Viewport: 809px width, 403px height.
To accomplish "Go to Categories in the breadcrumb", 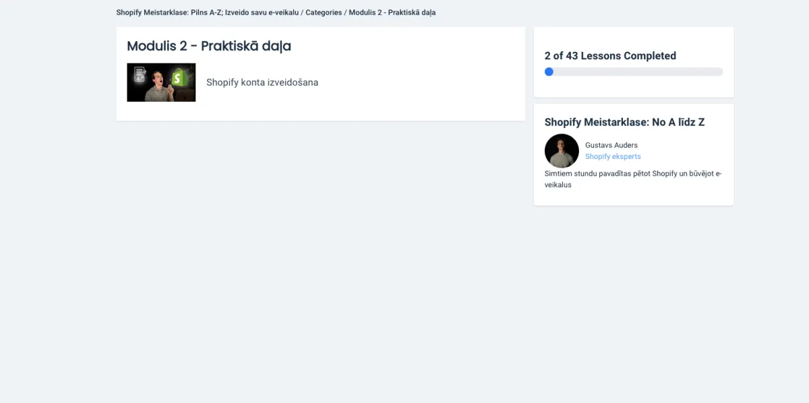I will pyautogui.click(x=324, y=13).
